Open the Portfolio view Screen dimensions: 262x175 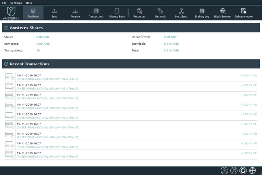33,13
